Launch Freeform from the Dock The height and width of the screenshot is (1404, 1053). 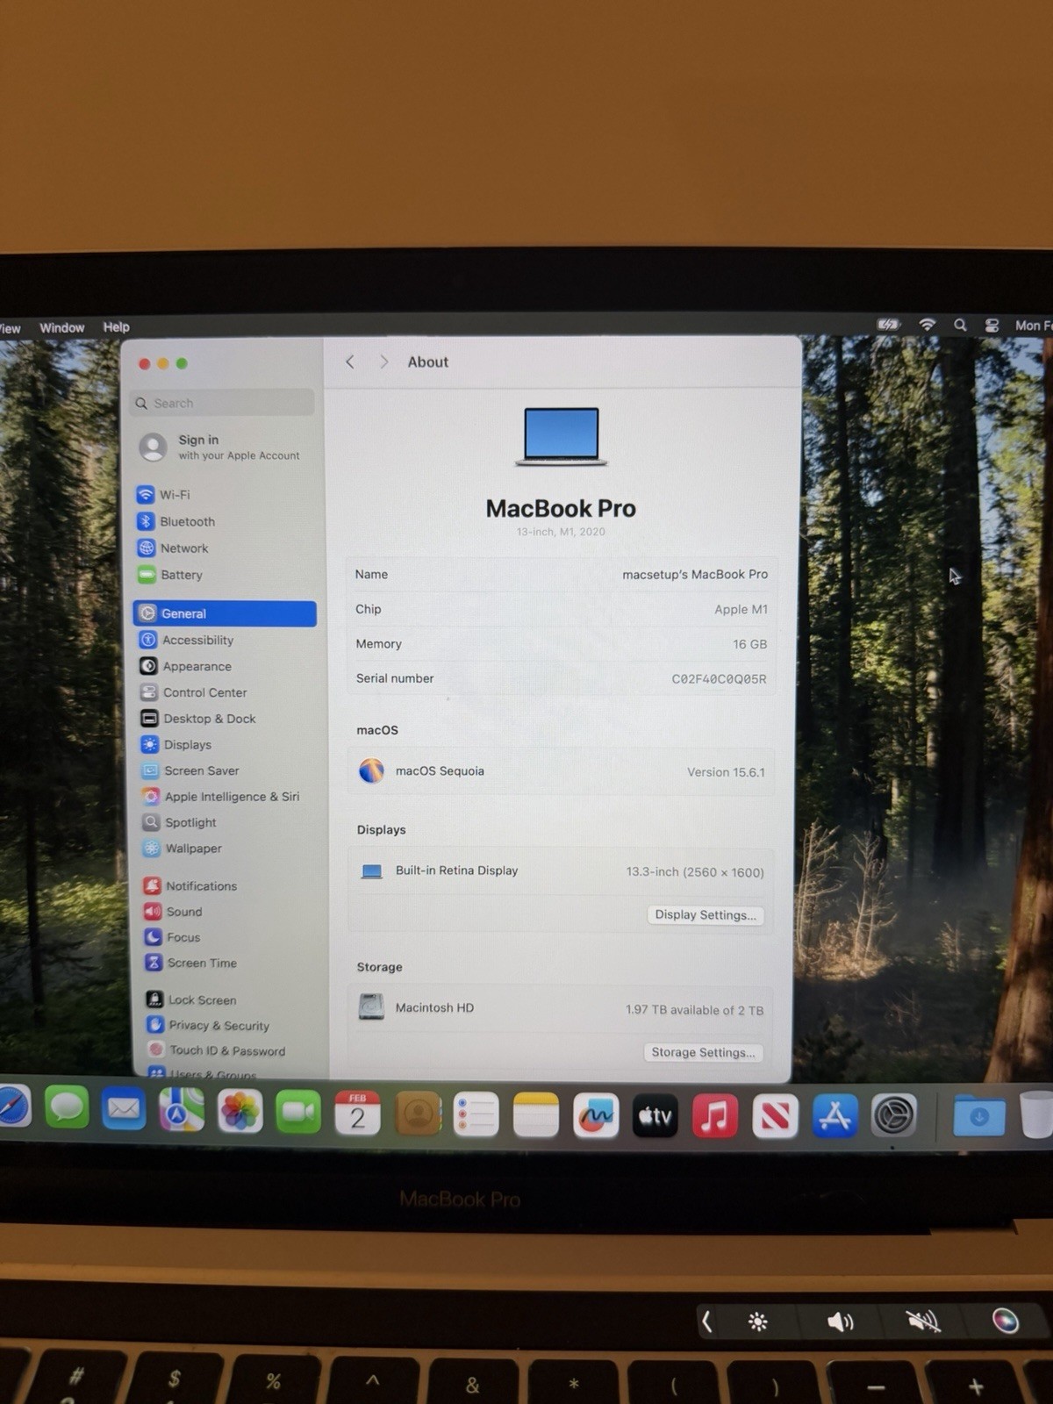pos(596,1115)
